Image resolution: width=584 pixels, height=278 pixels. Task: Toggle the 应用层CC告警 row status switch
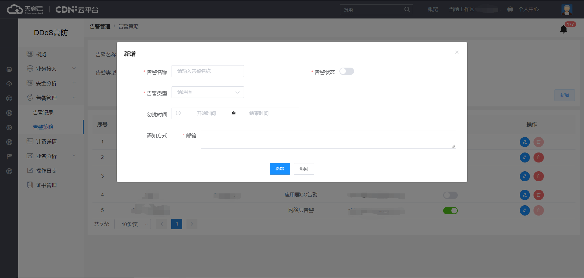pyautogui.click(x=450, y=195)
